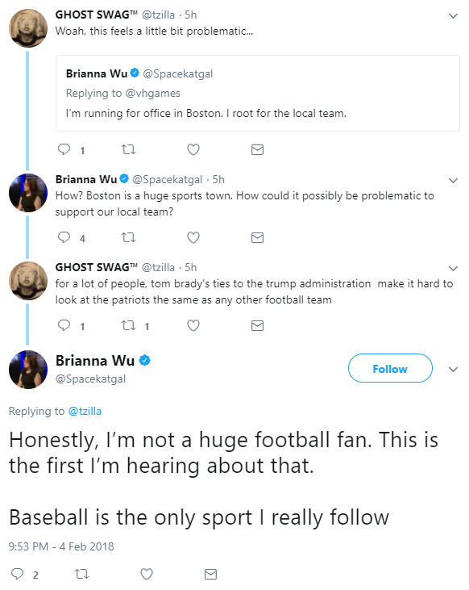Share tom brady tweet via message envelope
This screenshot has width=469, height=590.
(x=257, y=325)
